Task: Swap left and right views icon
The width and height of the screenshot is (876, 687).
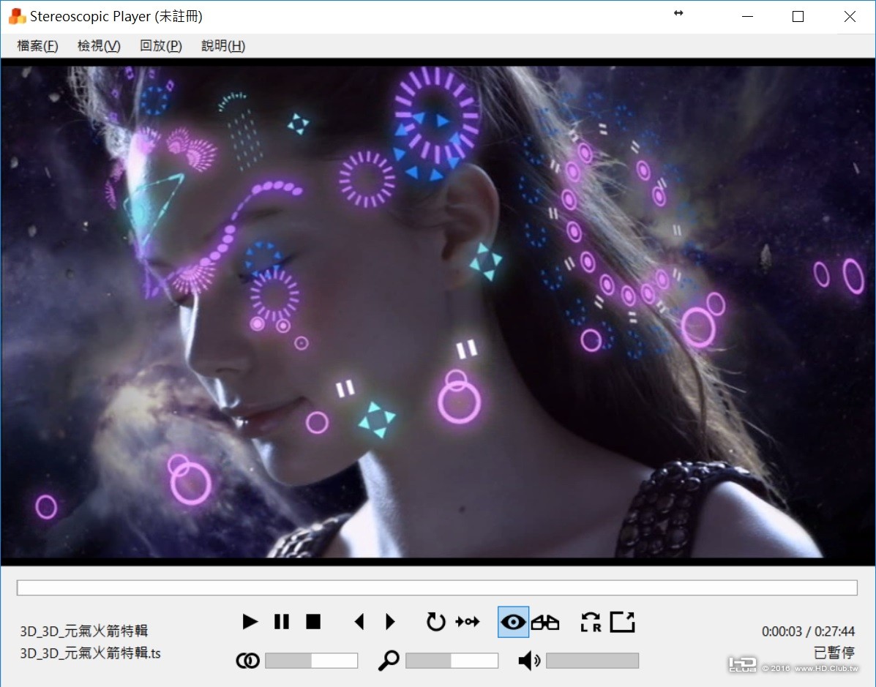Action: click(x=591, y=622)
